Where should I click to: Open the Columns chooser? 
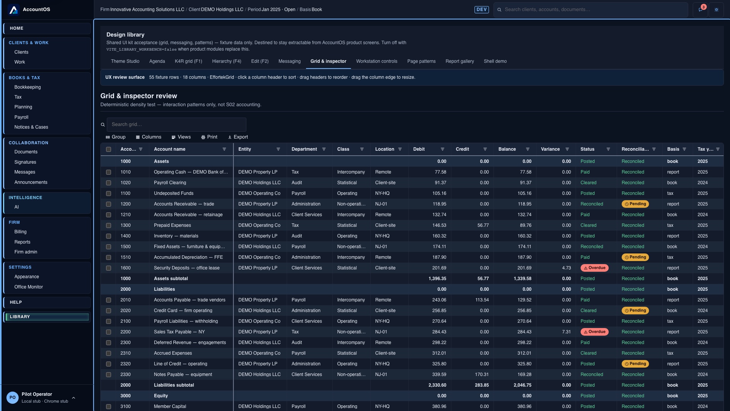click(x=149, y=137)
